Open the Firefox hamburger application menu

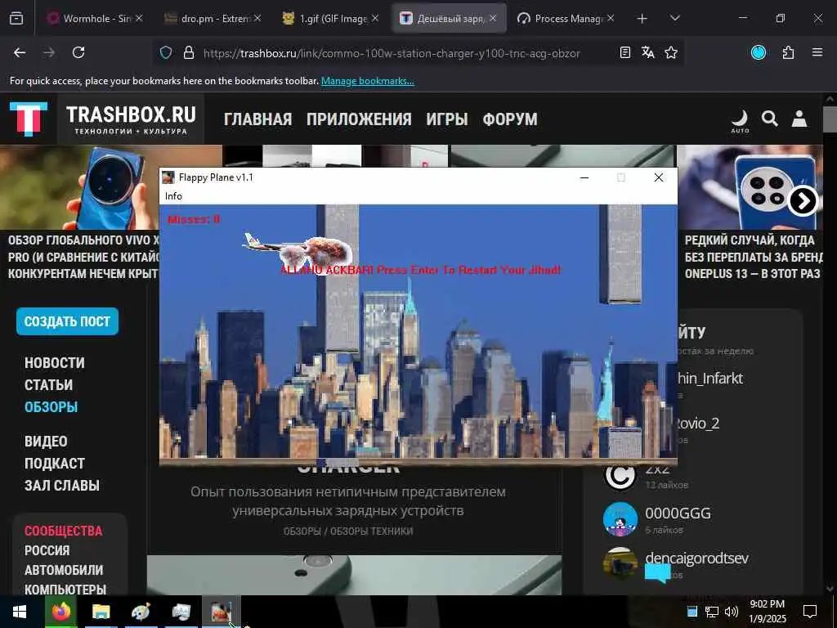click(x=817, y=52)
